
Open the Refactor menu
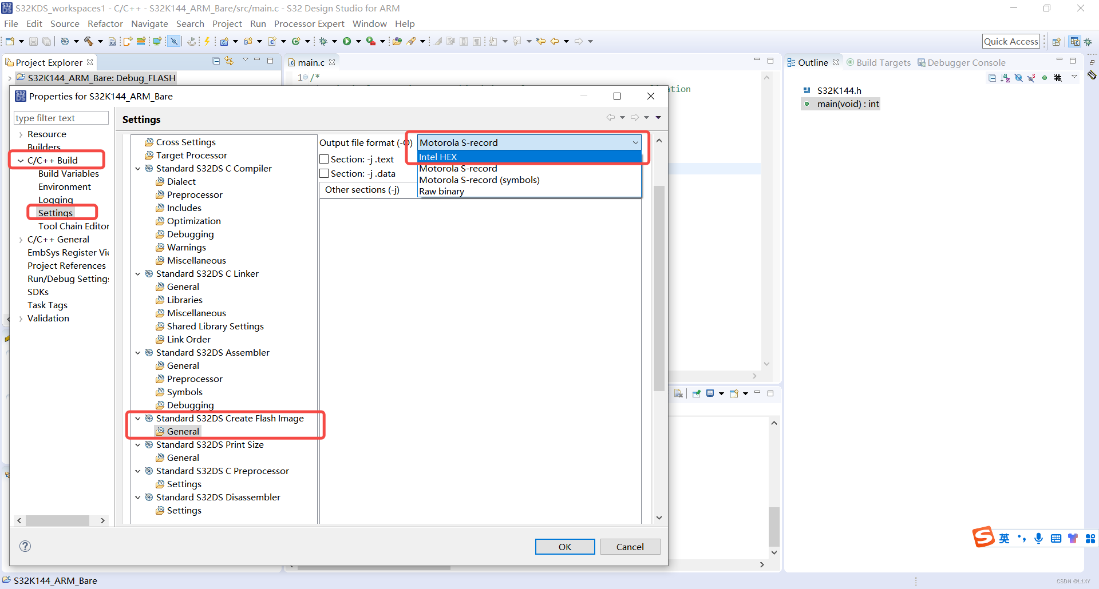105,23
